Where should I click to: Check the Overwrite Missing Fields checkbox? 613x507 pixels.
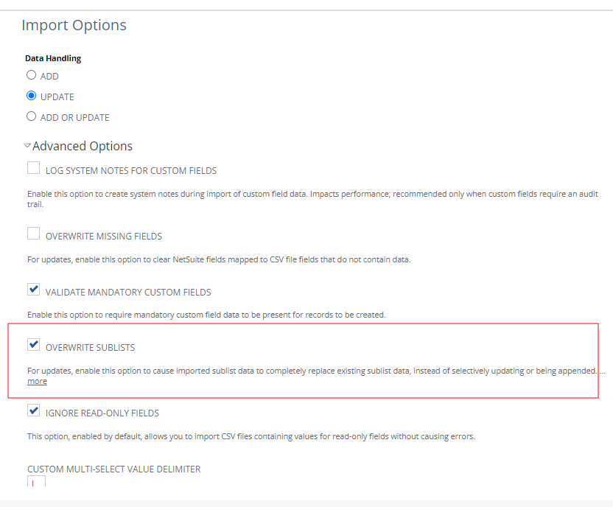point(33,234)
